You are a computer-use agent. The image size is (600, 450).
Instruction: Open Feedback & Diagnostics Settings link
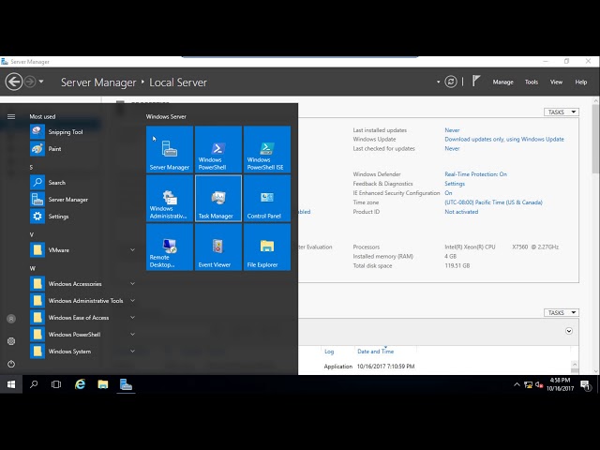pos(455,184)
